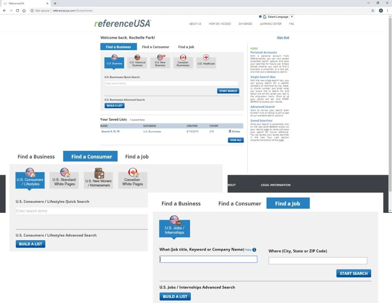392x303 pixels.
Task: Click the CREATED column header
Action: point(192,126)
